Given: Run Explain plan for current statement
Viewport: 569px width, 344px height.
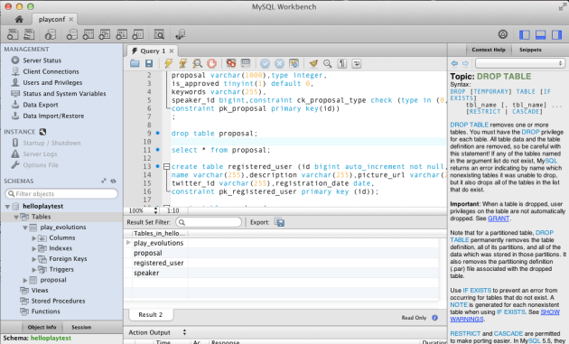Looking at the screenshot, I should click(198, 63).
